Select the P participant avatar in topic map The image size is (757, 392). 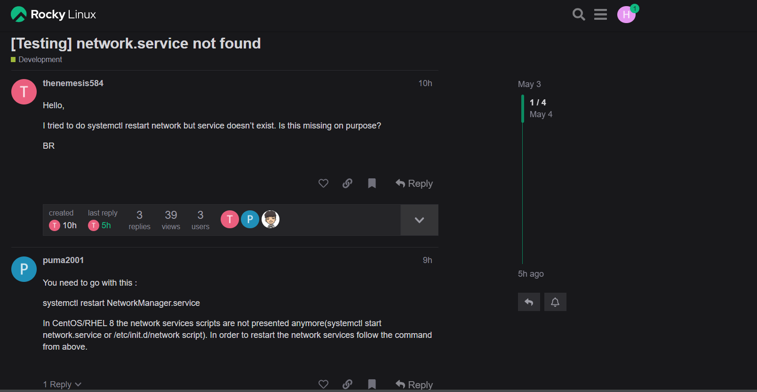click(250, 219)
